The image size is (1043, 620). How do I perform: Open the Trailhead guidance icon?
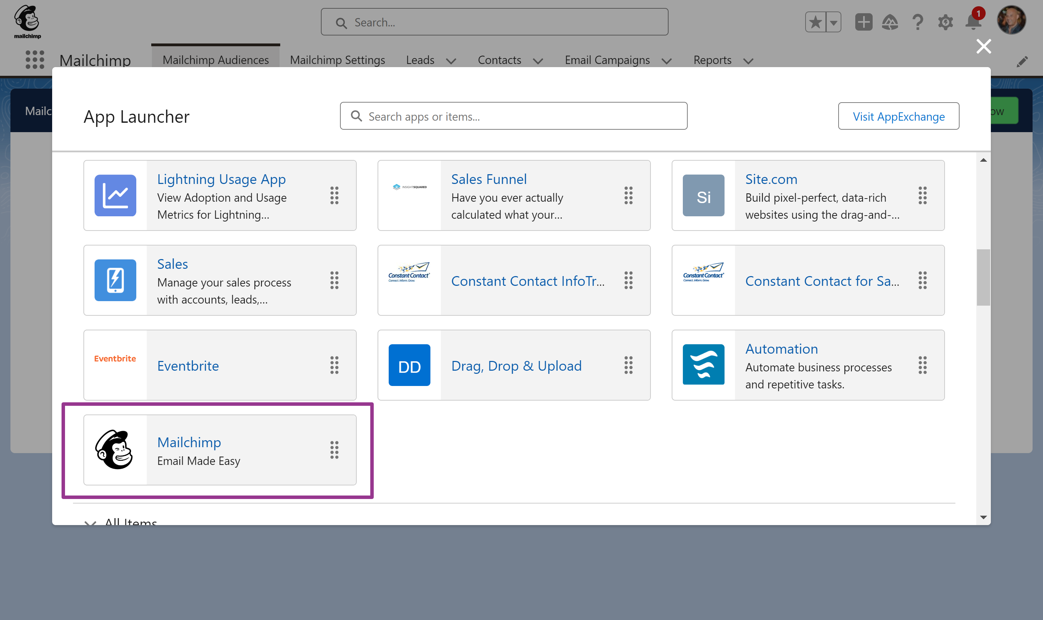point(890,22)
